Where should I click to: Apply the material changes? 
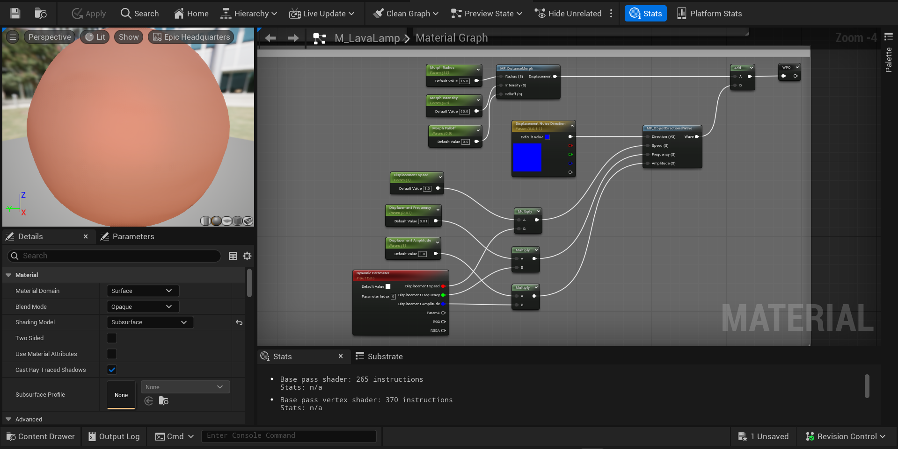point(88,13)
